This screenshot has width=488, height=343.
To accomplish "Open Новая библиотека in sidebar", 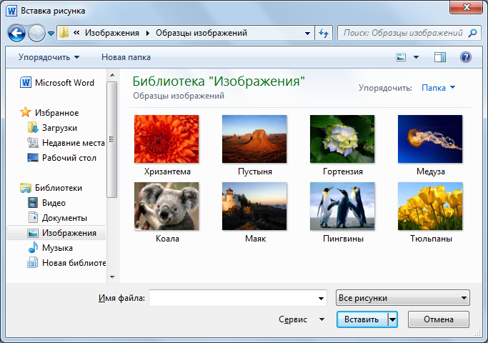I will 66,263.
